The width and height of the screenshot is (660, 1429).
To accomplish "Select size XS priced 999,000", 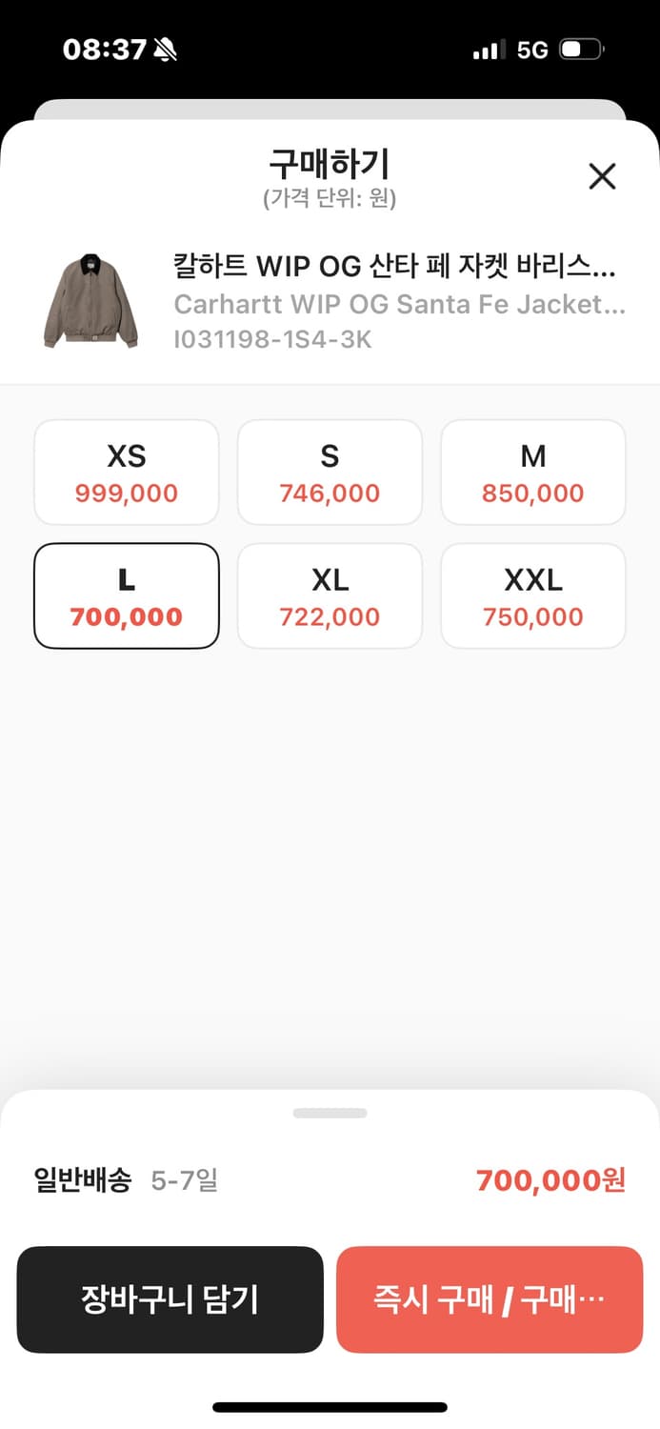I will coord(127,473).
